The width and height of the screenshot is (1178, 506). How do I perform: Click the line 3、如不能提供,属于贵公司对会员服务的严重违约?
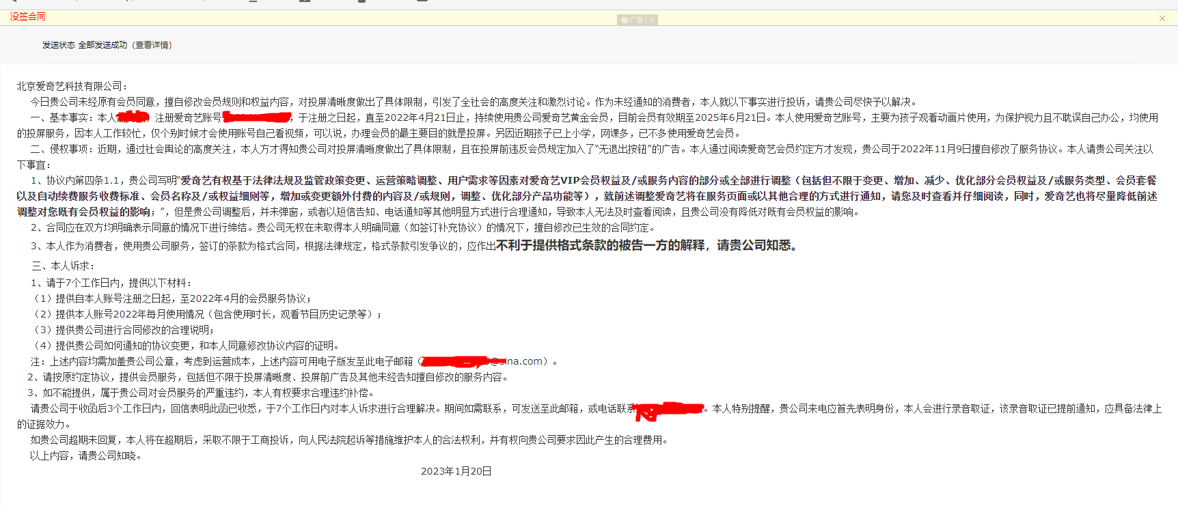pos(202,393)
